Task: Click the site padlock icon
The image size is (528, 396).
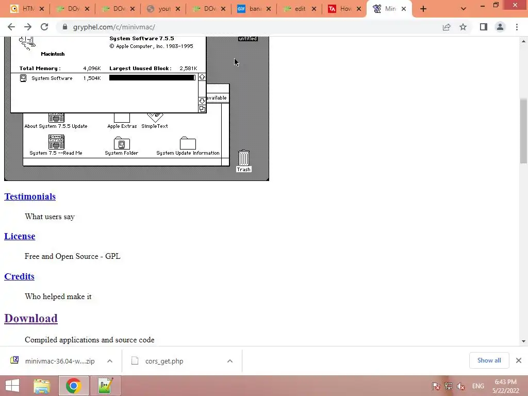Action: point(65,27)
